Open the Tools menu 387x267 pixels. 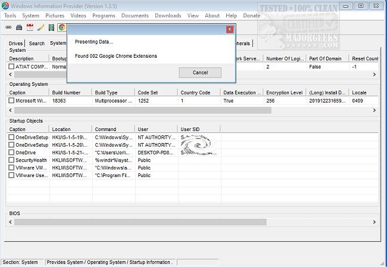[10, 15]
